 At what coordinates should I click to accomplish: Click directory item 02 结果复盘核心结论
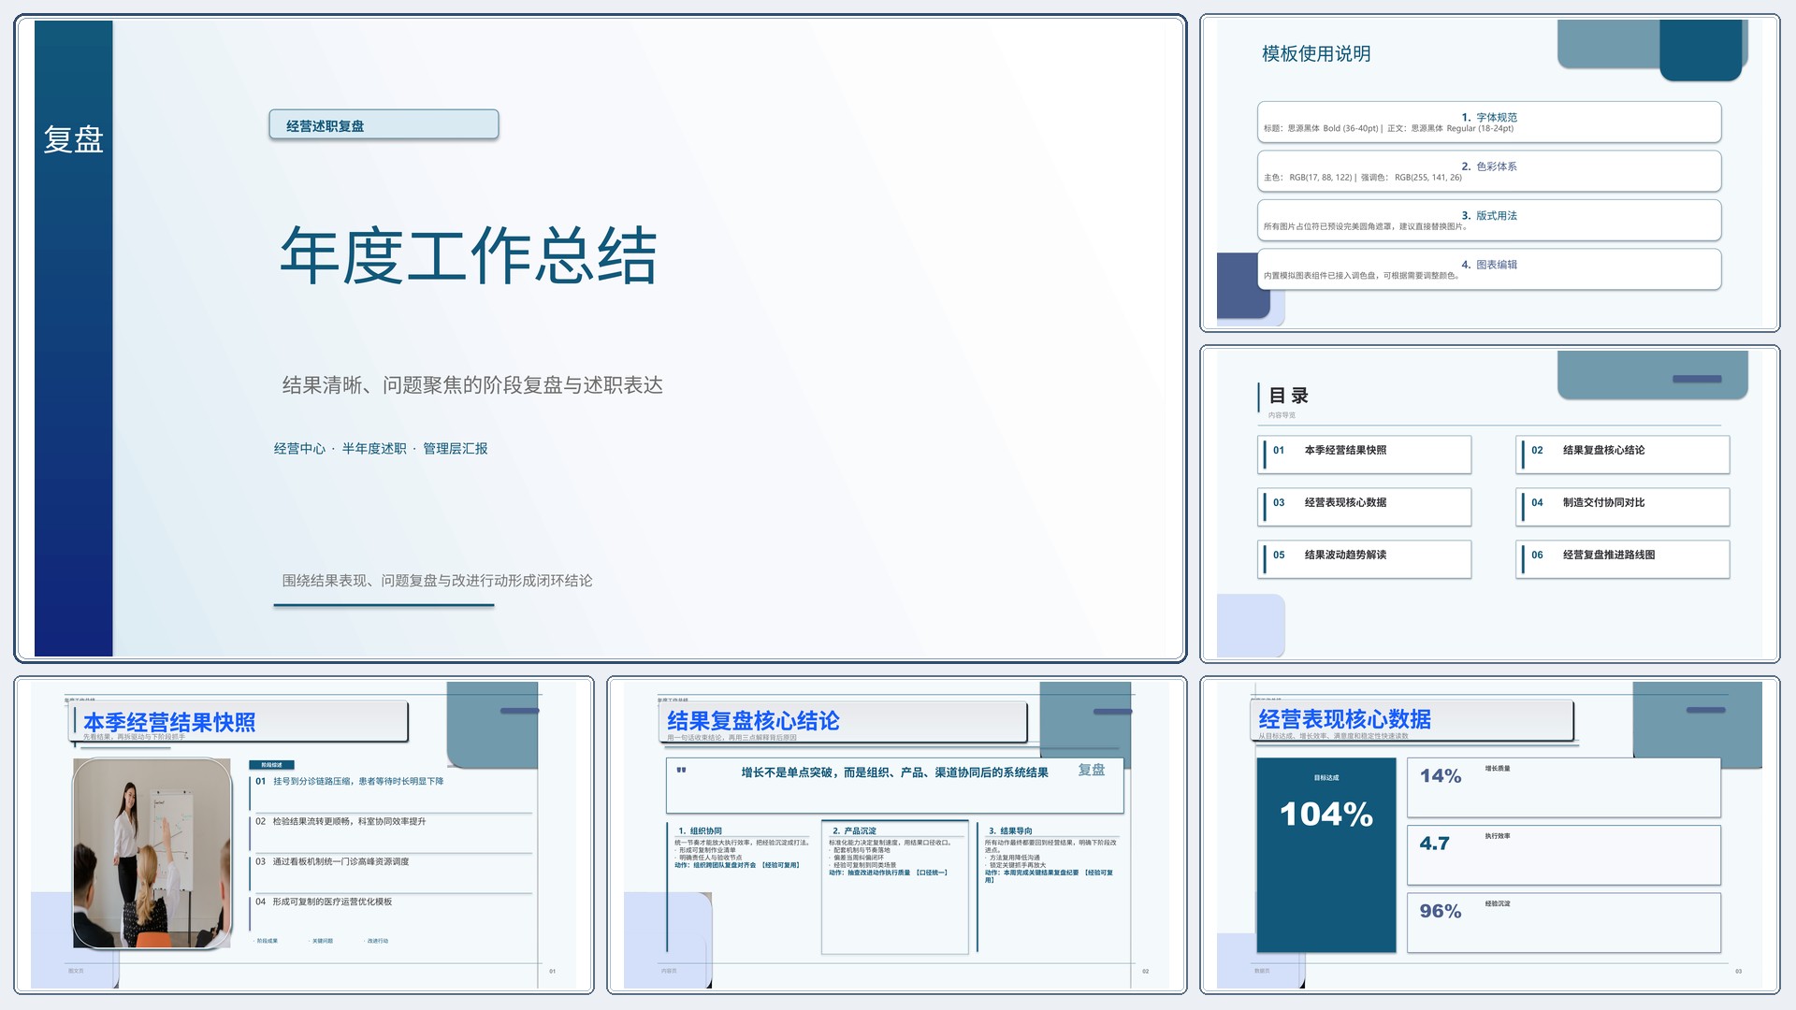point(1623,454)
